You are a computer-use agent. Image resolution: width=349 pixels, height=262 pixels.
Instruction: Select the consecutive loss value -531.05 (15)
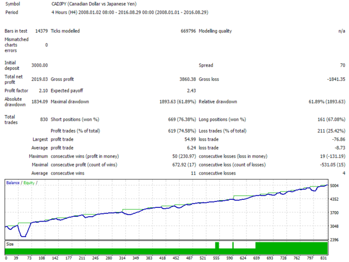pos(333,165)
